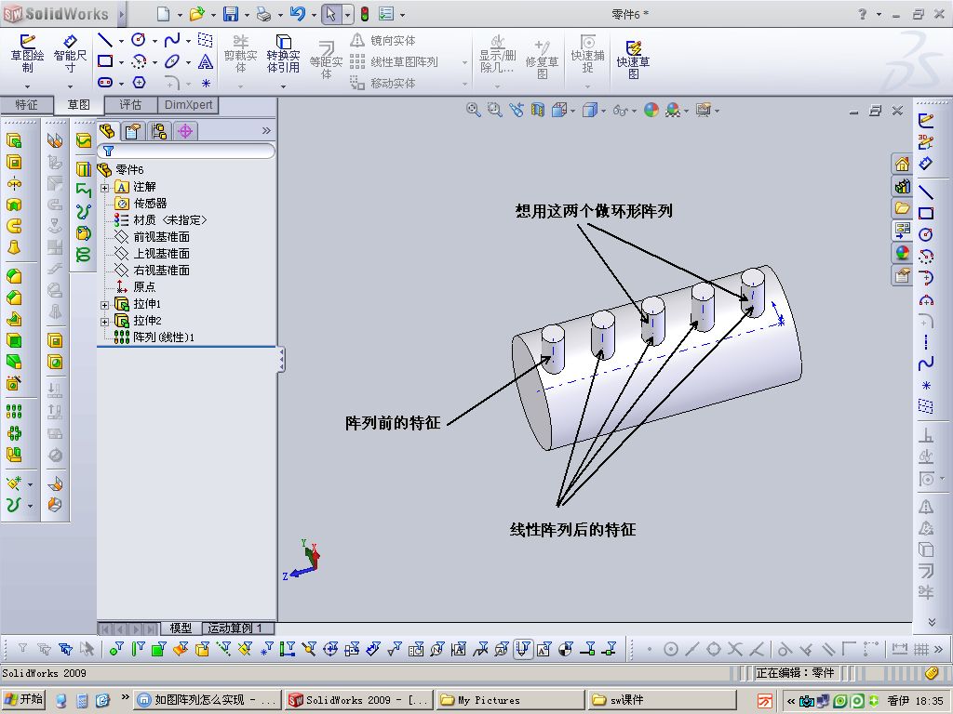Expand the 注解 annotations node
953x714 pixels.
point(104,188)
